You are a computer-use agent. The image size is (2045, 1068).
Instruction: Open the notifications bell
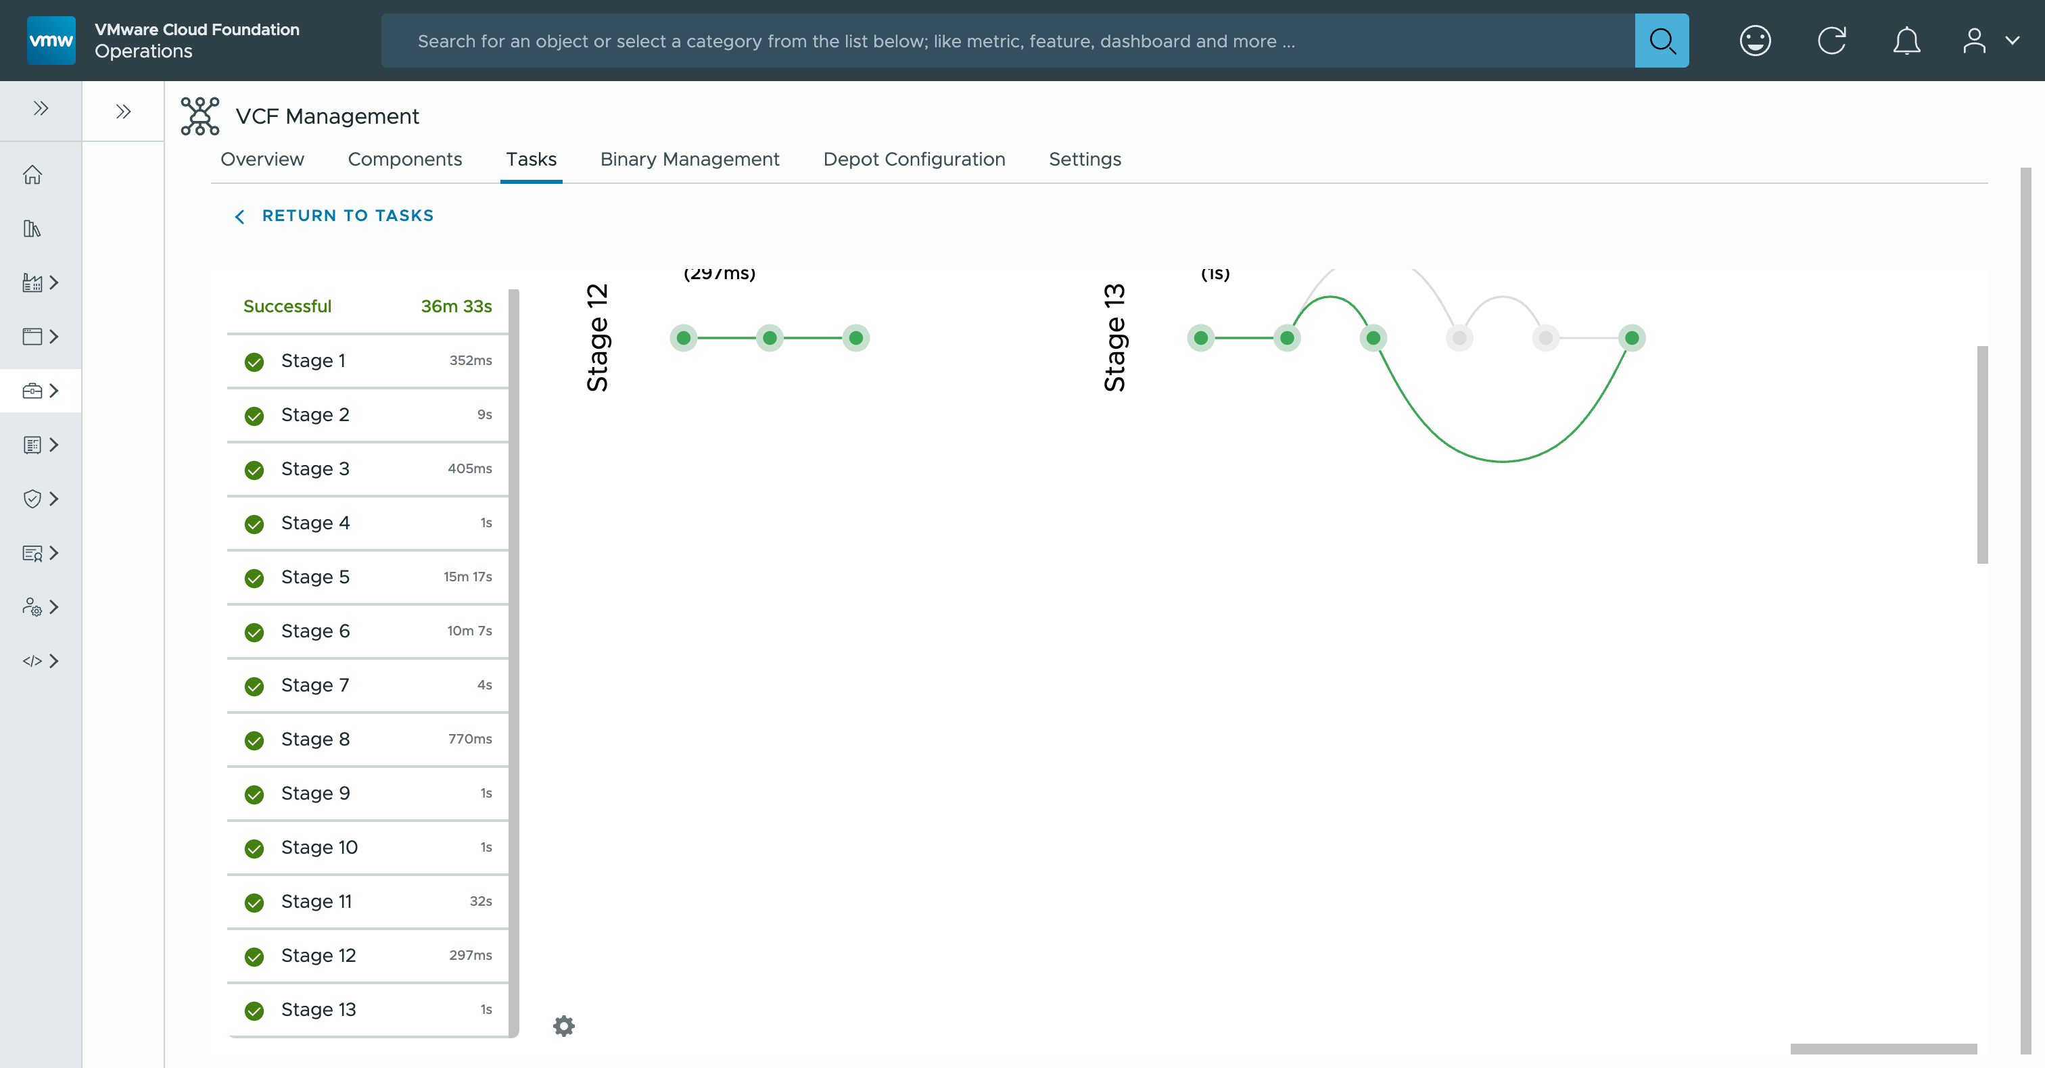tap(1906, 41)
